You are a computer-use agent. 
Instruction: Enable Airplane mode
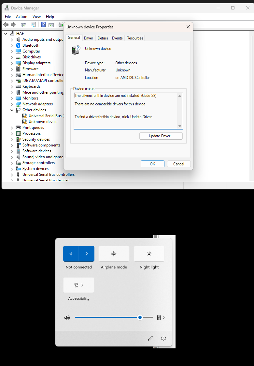tap(114, 254)
